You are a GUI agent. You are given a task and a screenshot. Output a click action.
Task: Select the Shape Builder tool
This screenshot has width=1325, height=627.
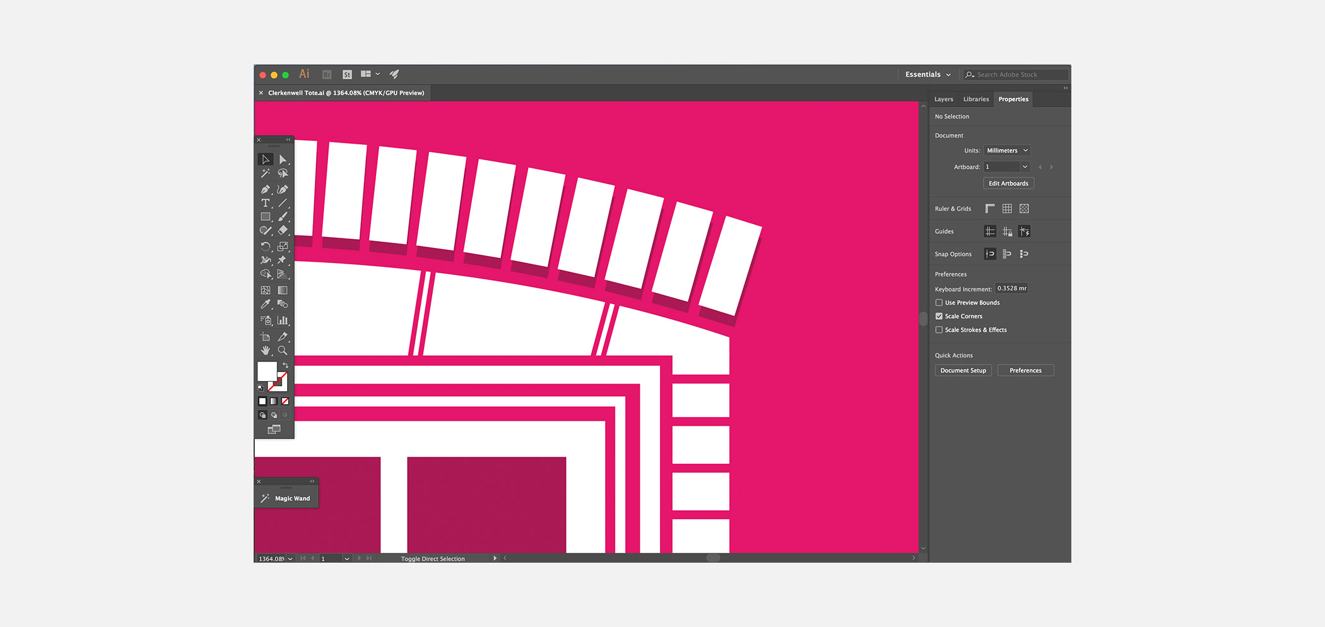266,274
